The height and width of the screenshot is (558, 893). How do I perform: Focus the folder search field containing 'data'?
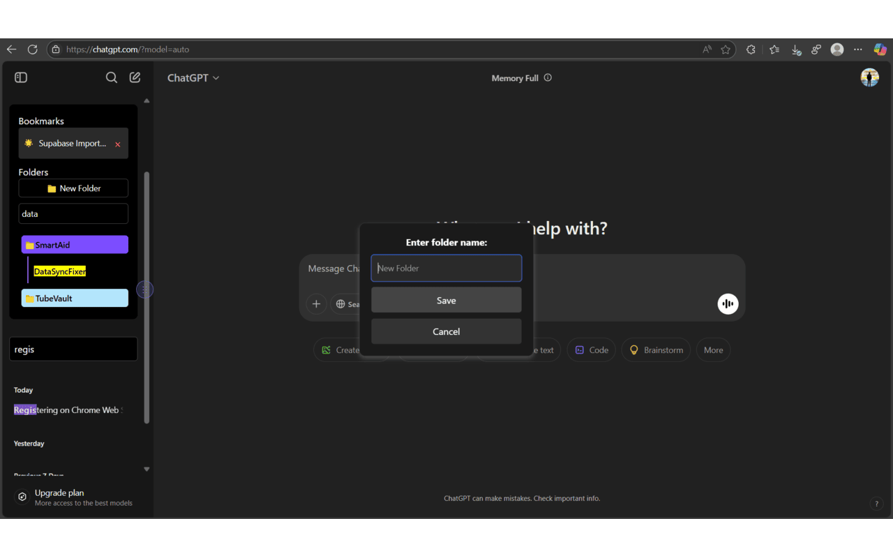point(73,214)
